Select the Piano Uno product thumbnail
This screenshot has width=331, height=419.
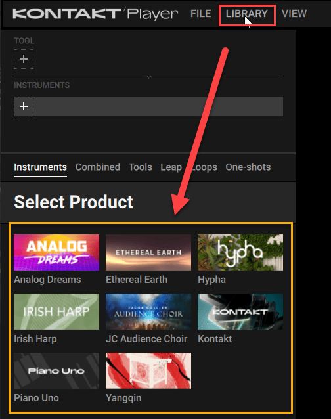pyautogui.click(x=56, y=370)
